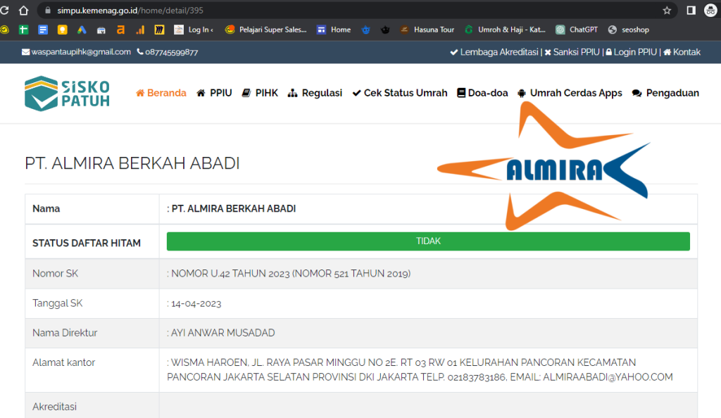
Task: Click the Nomor SK value text
Action: coord(291,274)
